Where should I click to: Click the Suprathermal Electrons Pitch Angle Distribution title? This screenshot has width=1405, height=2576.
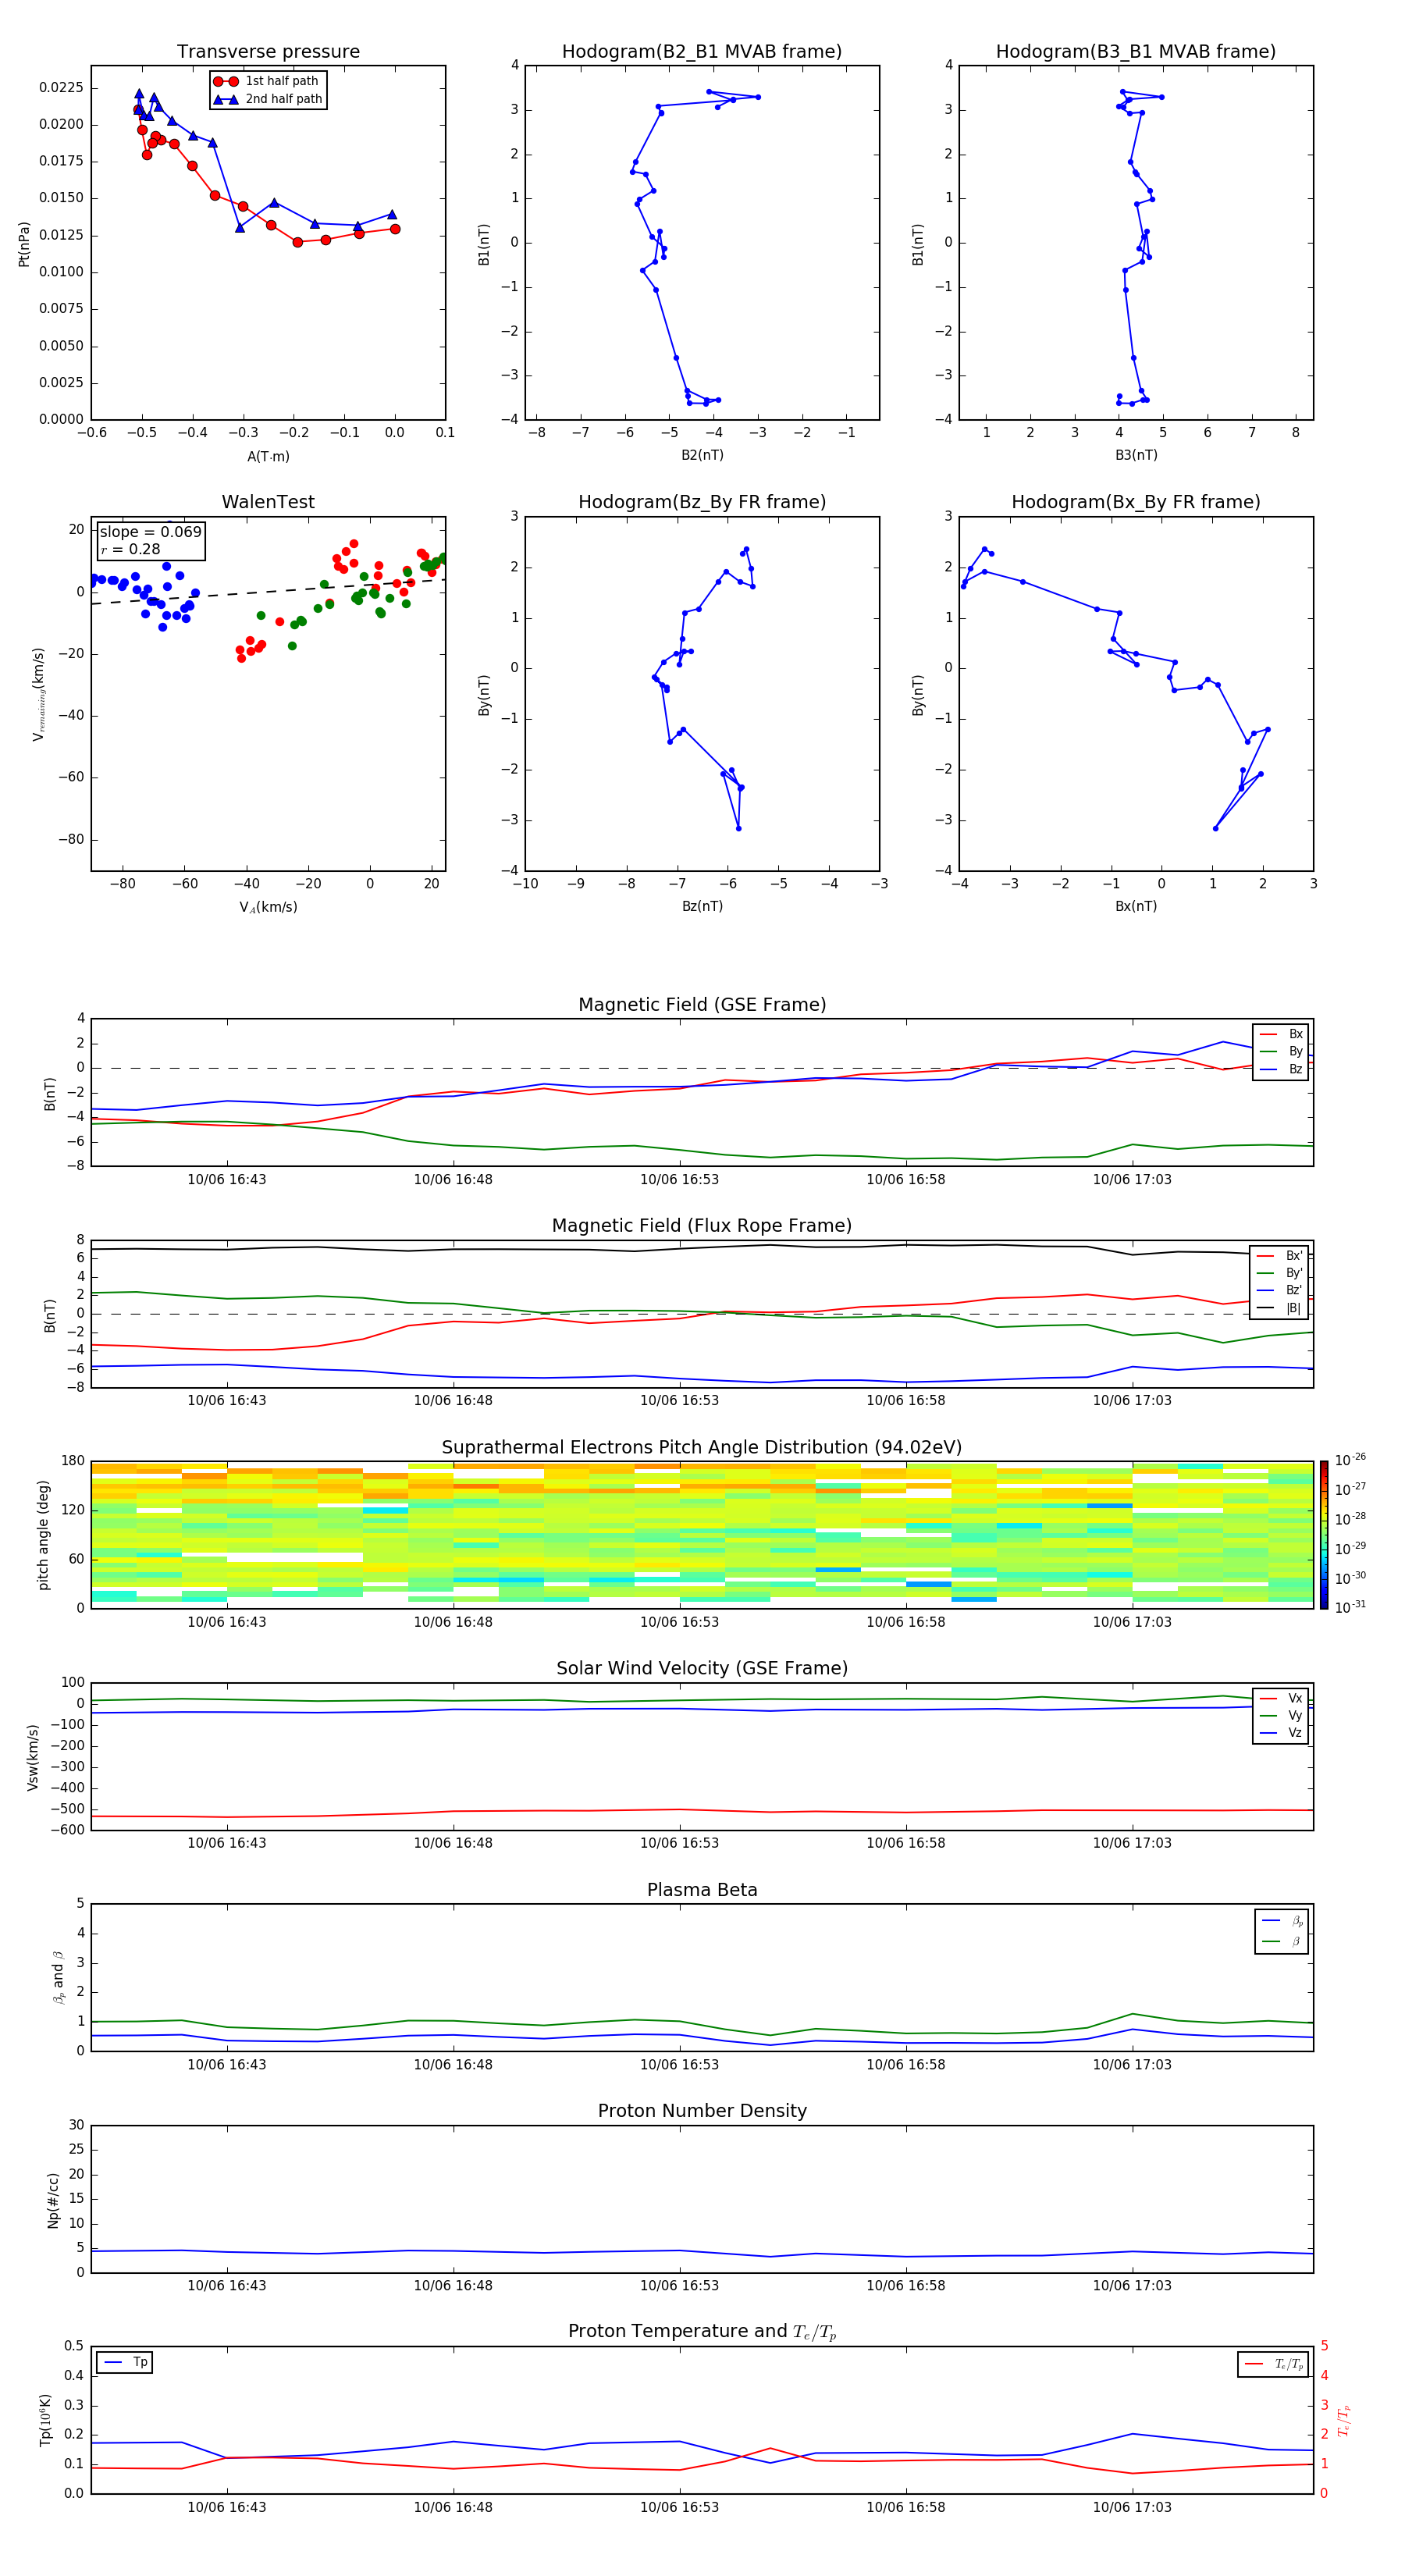[x=702, y=1448]
